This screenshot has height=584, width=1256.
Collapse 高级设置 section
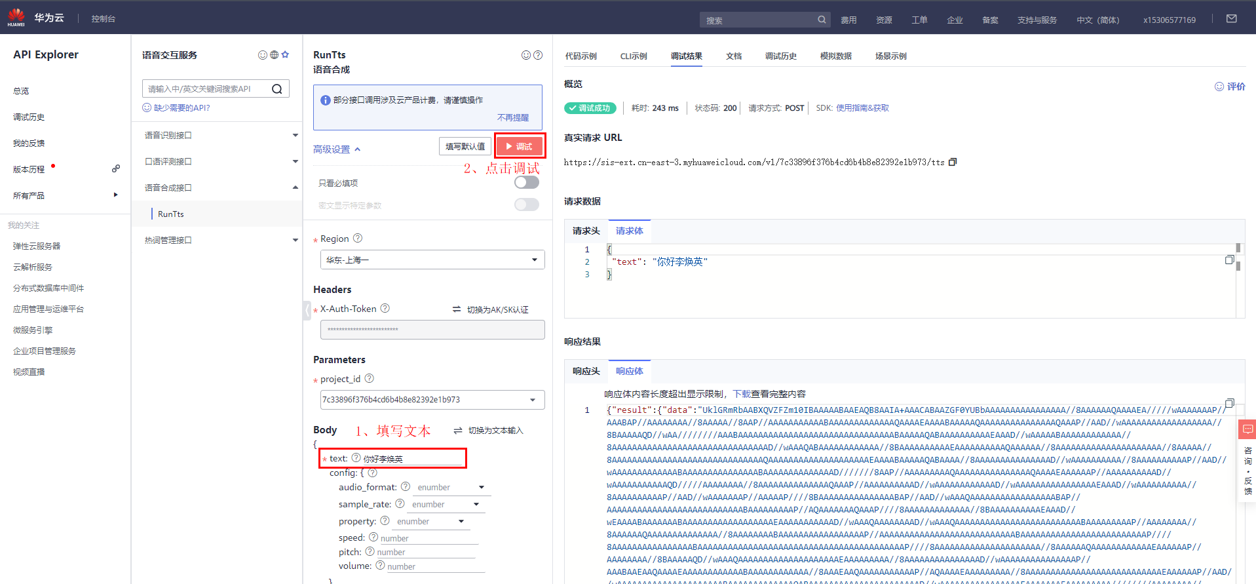click(337, 149)
